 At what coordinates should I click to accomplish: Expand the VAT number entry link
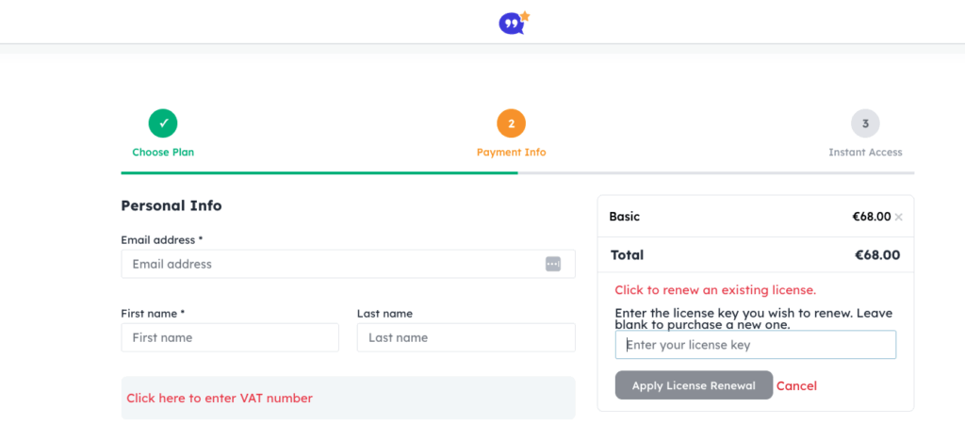click(220, 399)
